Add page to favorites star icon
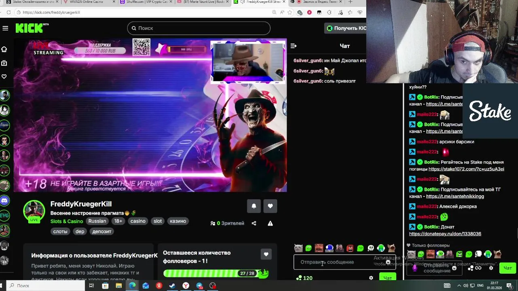This screenshot has width=518, height=291. click(x=290, y=13)
